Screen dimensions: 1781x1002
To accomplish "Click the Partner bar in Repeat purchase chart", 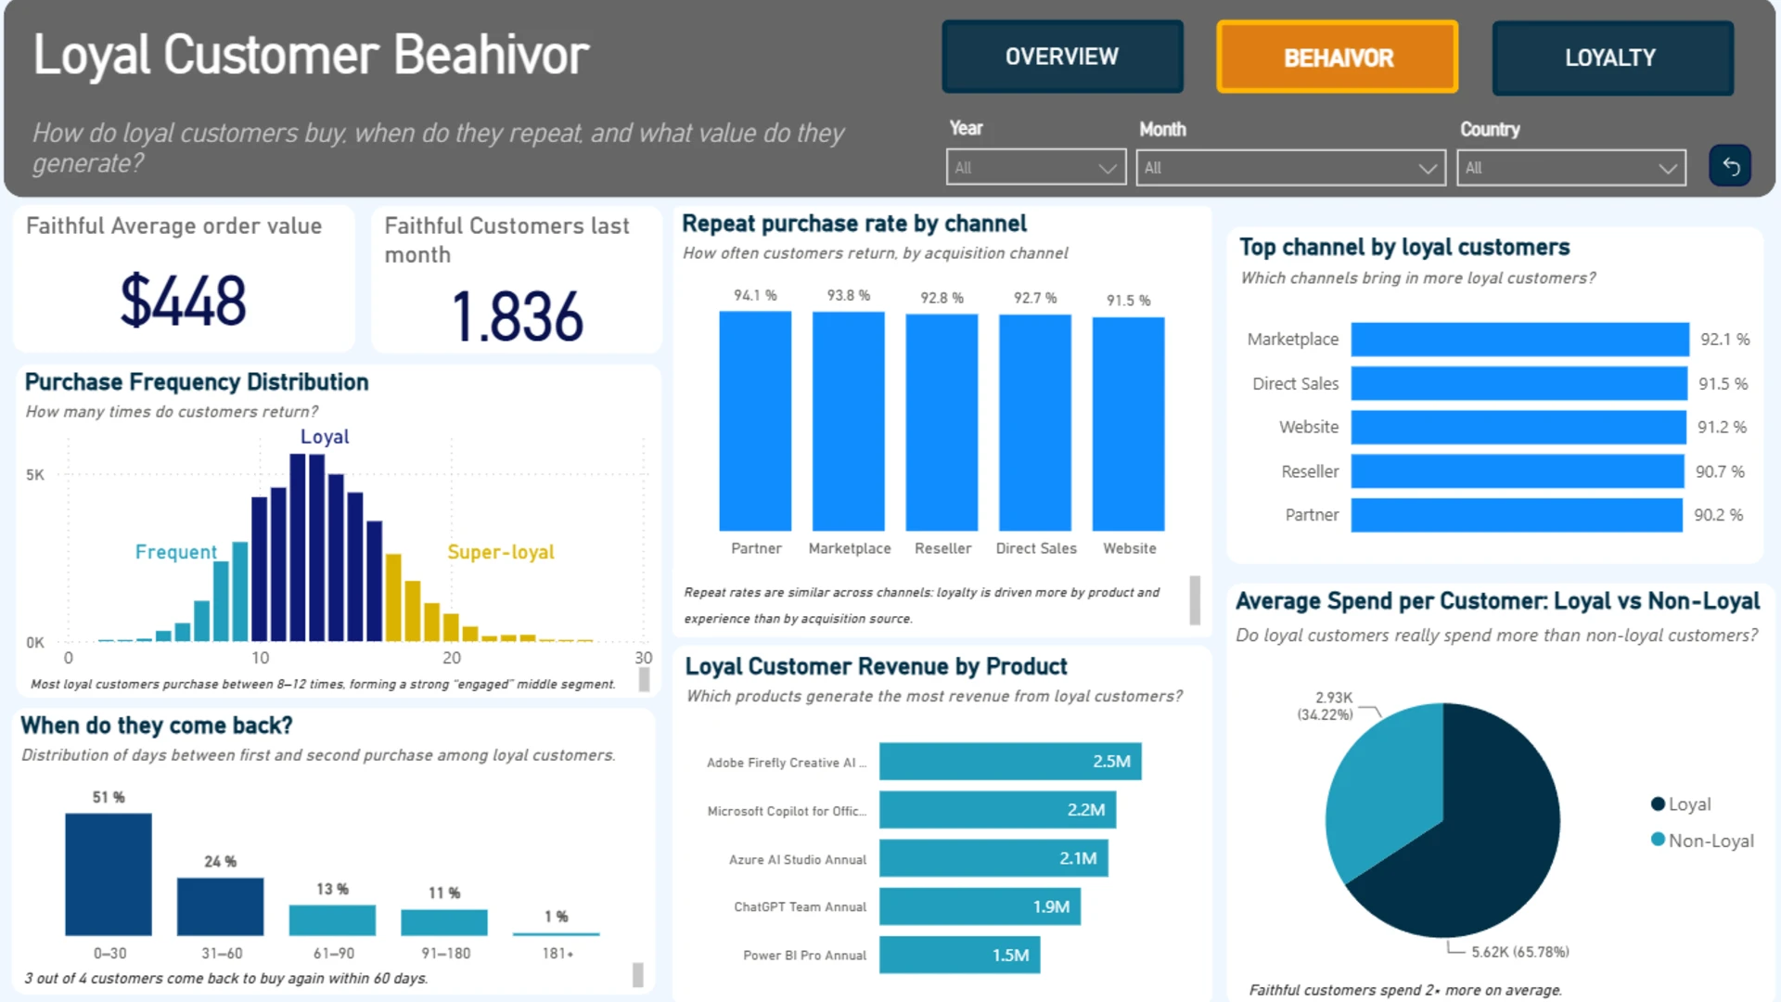I will (755, 421).
